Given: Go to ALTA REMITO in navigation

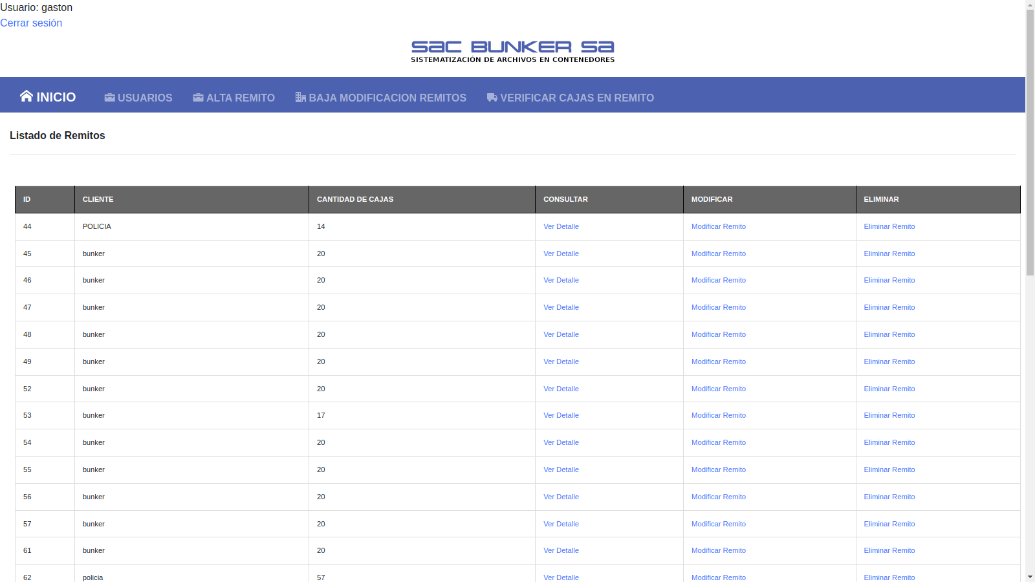Looking at the screenshot, I should pos(240,98).
